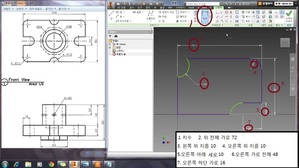Click the Save icon in quick access toolbar

130,4
